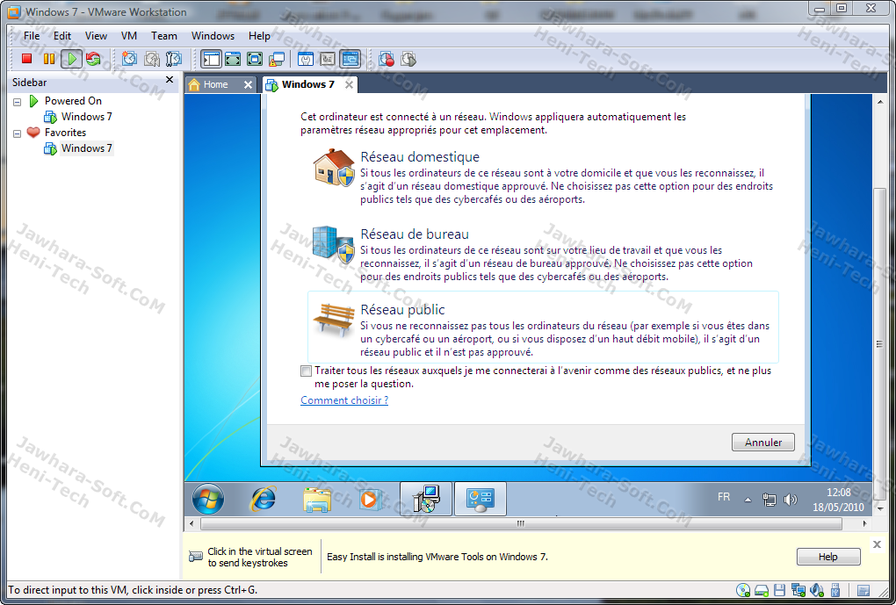Screen dimensions: 896x605
Task: Click the Powered On tree label
Action: click(x=73, y=101)
